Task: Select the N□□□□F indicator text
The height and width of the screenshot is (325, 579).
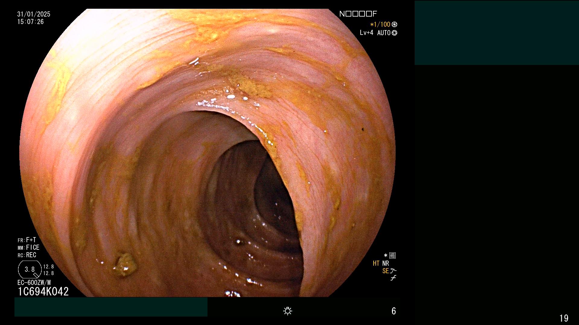Action: [358, 14]
